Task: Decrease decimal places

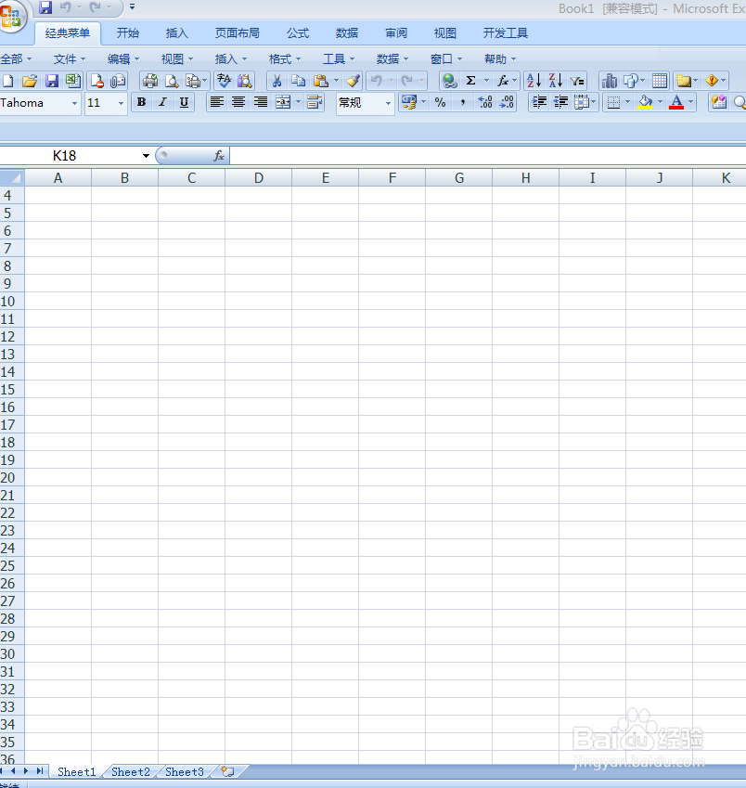Action: click(x=507, y=102)
